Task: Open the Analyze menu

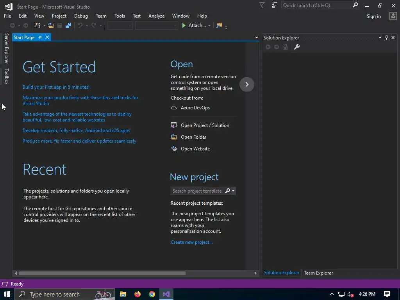Action: [156, 16]
